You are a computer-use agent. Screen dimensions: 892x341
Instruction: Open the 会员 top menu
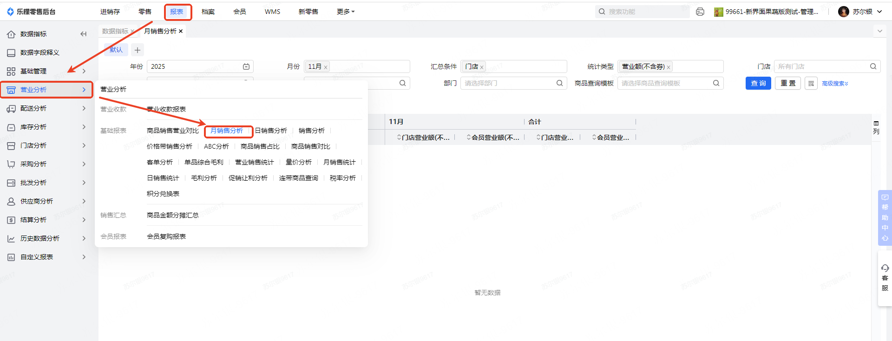click(240, 12)
